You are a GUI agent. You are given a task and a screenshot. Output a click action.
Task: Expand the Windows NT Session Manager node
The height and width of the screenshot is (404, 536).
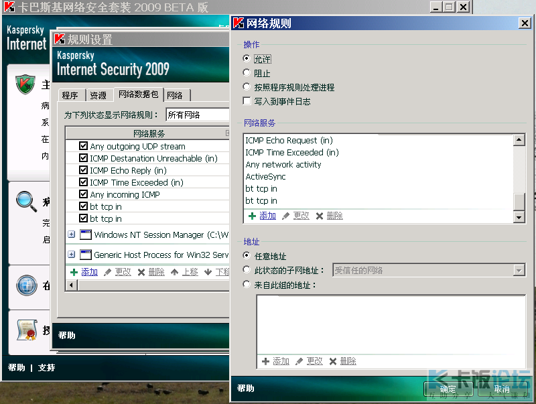(x=71, y=234)
